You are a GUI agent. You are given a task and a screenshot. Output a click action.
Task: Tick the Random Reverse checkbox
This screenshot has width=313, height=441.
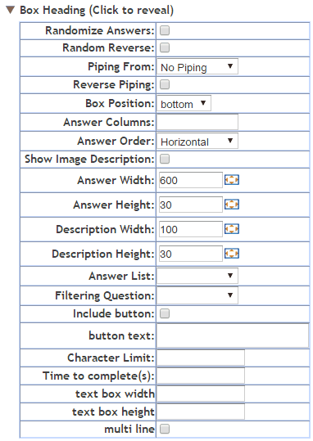[165, 47]
